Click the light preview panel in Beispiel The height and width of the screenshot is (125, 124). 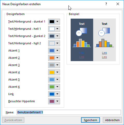tap(105, 40)
